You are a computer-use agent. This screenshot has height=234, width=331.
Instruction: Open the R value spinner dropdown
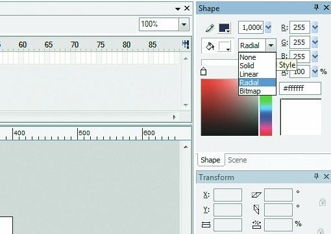[x=315, y=27]
